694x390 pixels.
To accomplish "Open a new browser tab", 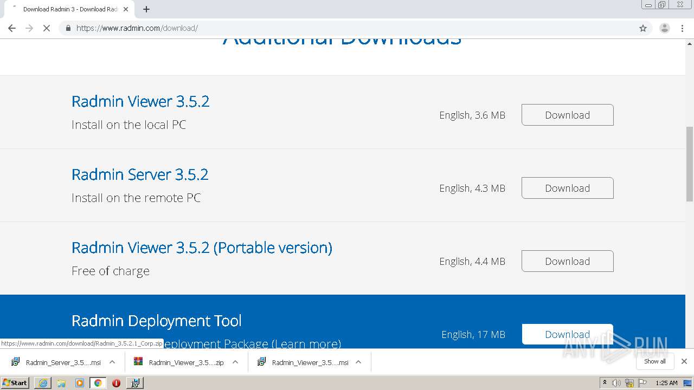I will pyautogui.click(x=146, y=9).
